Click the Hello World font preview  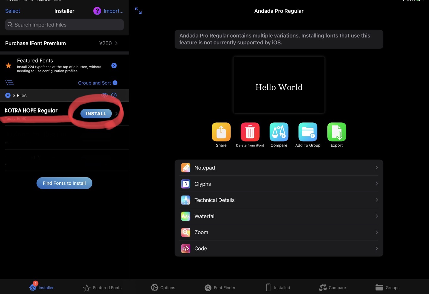tap(279, 85)
